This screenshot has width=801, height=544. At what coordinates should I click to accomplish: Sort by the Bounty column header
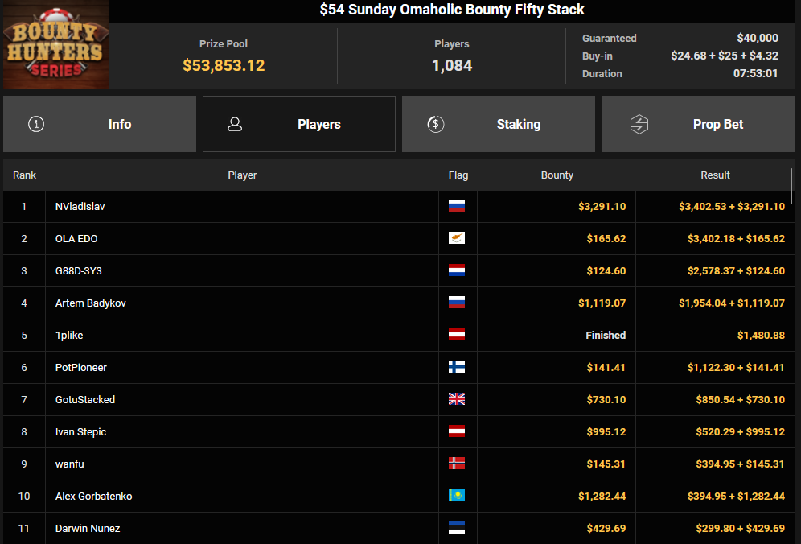point(557,175)
